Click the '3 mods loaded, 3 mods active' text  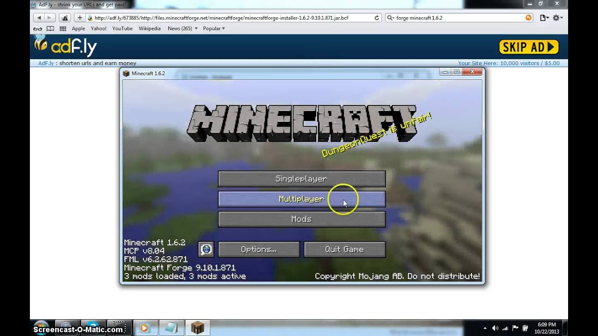click(185, 276)
